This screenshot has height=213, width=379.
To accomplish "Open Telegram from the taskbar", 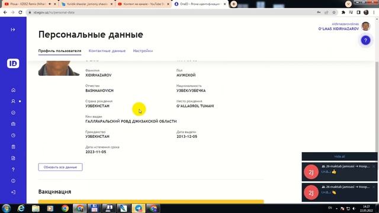I will tap(138, 208).
